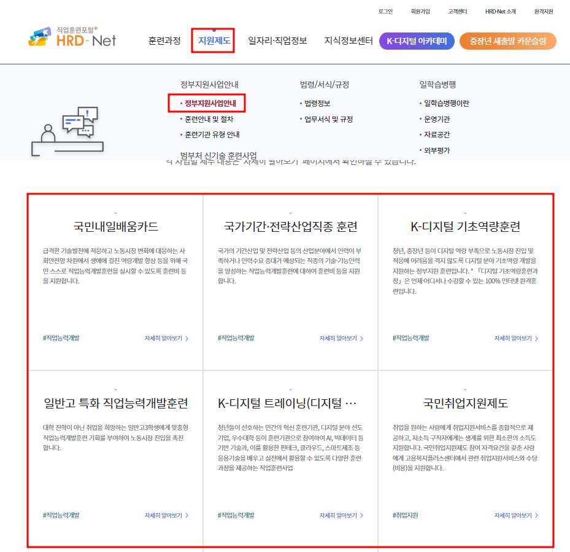Image resolution: width=570 pixels, height=552 pixels.
Task: Open the 지식정보센터 menu
Action: click(x=349, y=40)
